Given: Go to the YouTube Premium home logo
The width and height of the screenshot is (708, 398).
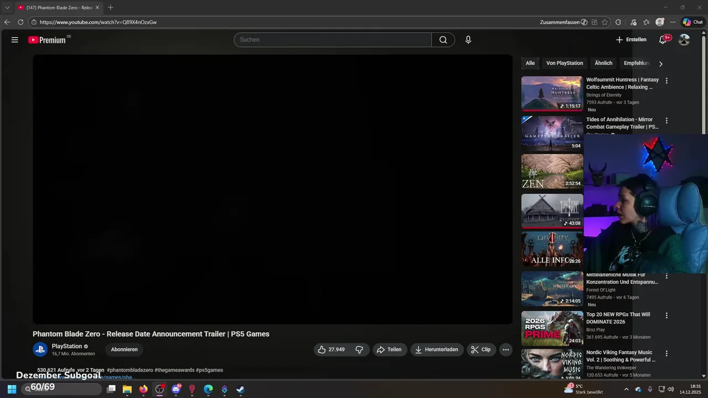Looking at the screenshot, I should point(47,40).
